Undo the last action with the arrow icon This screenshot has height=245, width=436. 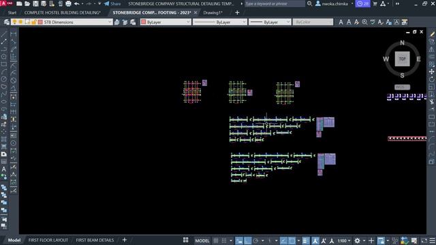point(76,3)
